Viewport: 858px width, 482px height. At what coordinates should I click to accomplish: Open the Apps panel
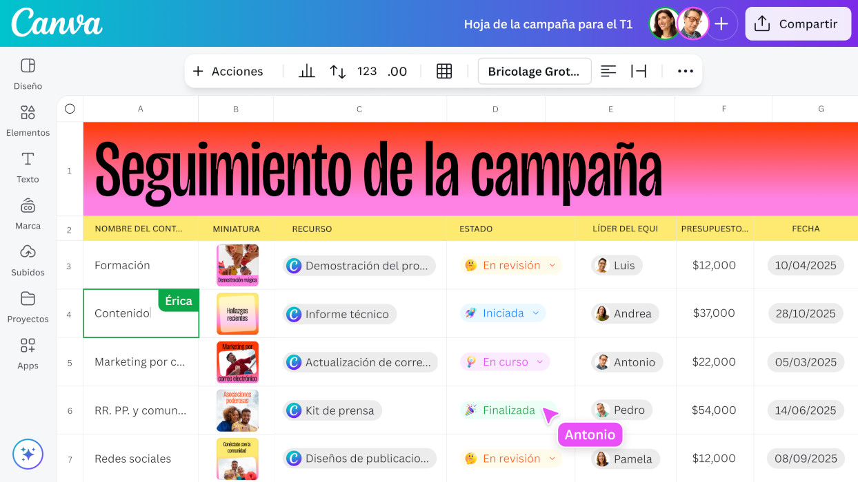[28, 354]
